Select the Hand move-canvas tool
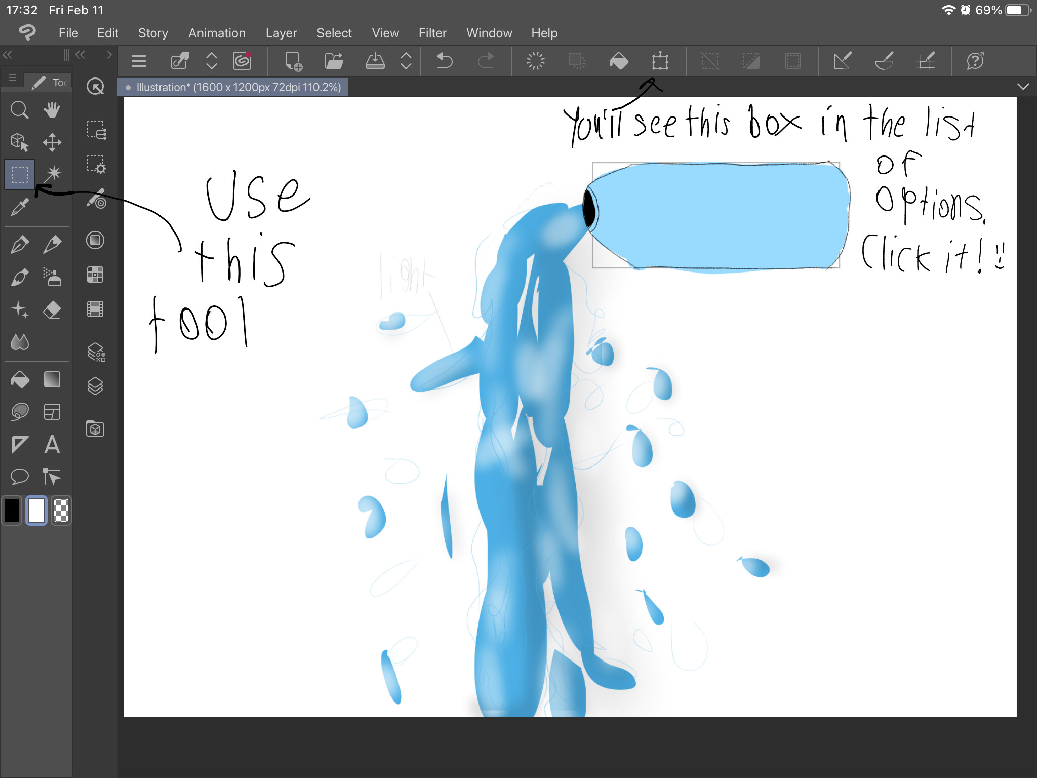 [x=52, y=110]
